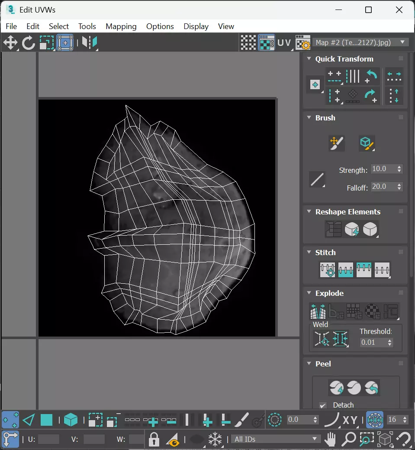Select the Paint Move brush
Image resolution: width=415 pixels, height=450 pixels.
[x=337, y=143]
